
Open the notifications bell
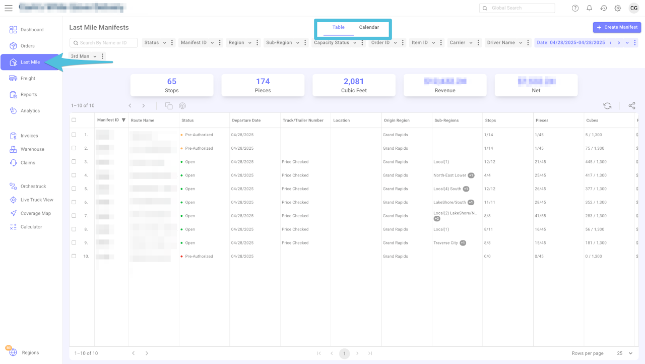click(x=589, y=8)
